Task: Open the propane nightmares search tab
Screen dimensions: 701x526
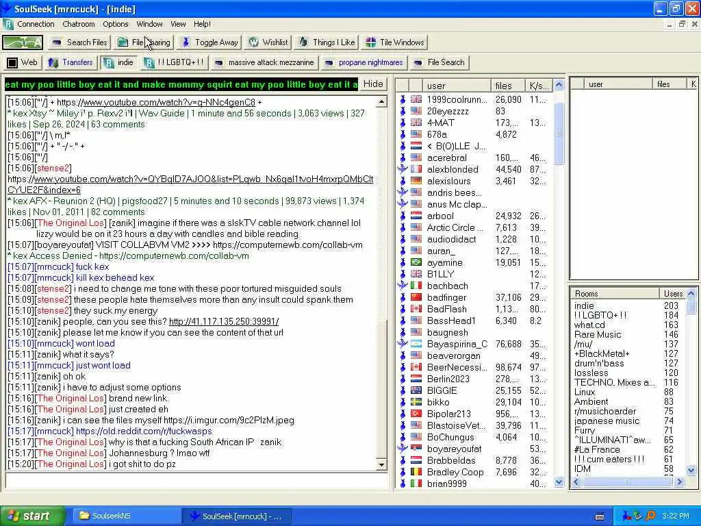Action: (364, 62)
